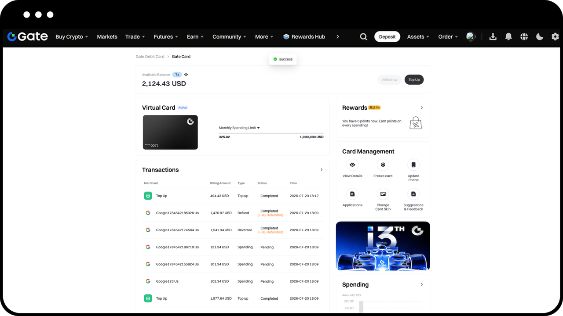
Task: Expand the Buy Crypto dropdown
Action: tap(72, 37)
